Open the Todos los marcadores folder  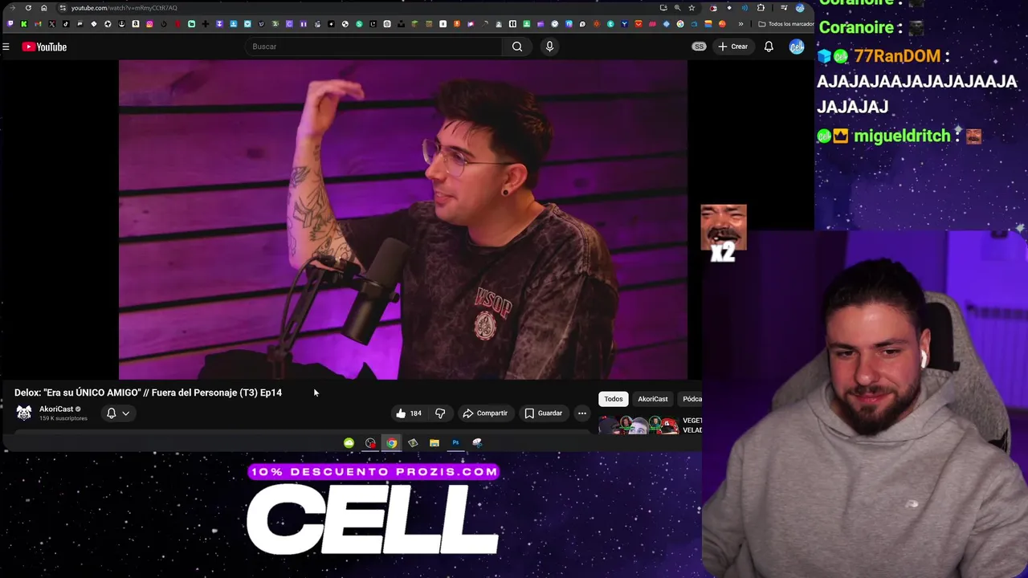(785, 24)
